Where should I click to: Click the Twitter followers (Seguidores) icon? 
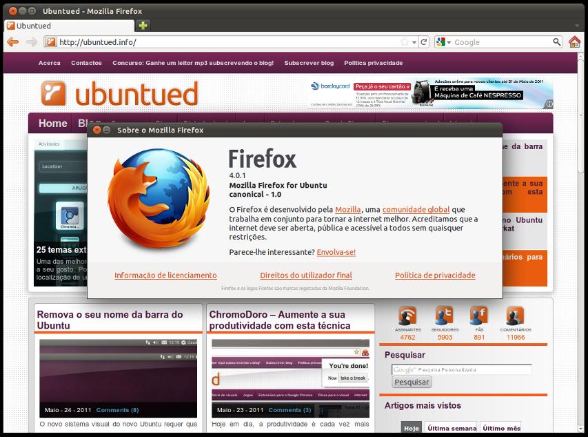445,315
